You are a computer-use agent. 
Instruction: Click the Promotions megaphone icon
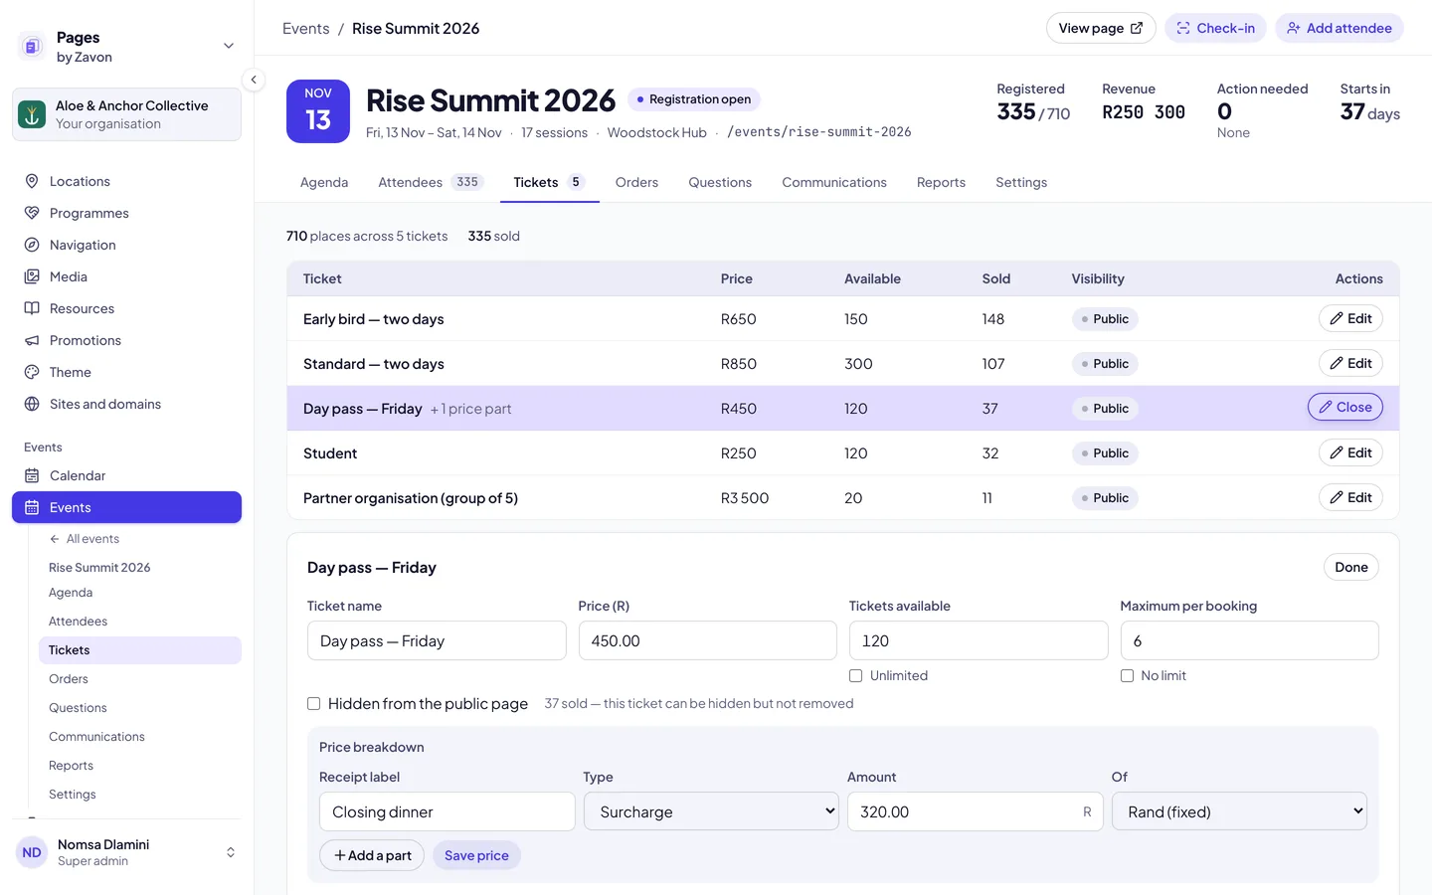point(32,340)
